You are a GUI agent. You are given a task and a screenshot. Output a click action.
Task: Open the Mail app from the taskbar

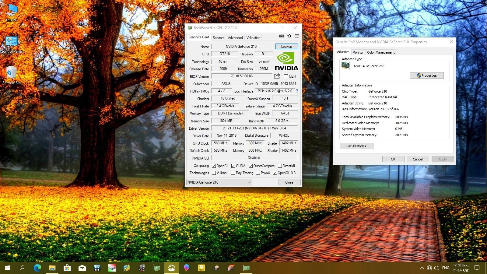coord(82,268)
